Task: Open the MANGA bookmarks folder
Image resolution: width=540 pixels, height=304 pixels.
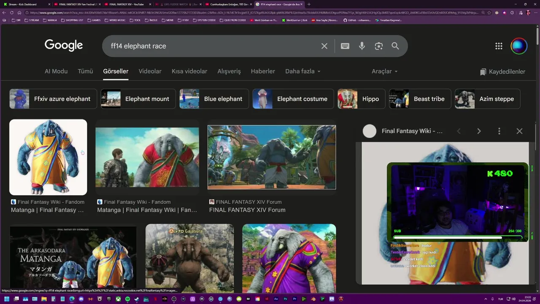Action: (x=50, y=20)
